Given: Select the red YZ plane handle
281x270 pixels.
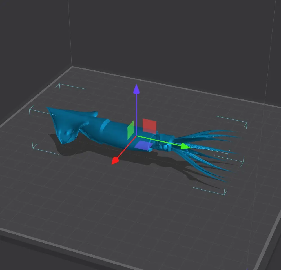Looking at the screenshot, I should pyautogui.click(x=149, y=126).
